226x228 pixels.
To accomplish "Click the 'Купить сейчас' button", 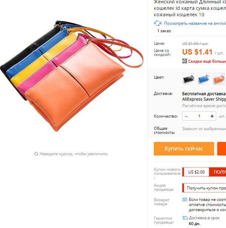I will (x=184, y=149).
